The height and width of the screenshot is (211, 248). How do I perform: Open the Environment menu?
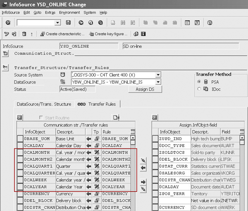pyautogui.click(x=69, y=12)
